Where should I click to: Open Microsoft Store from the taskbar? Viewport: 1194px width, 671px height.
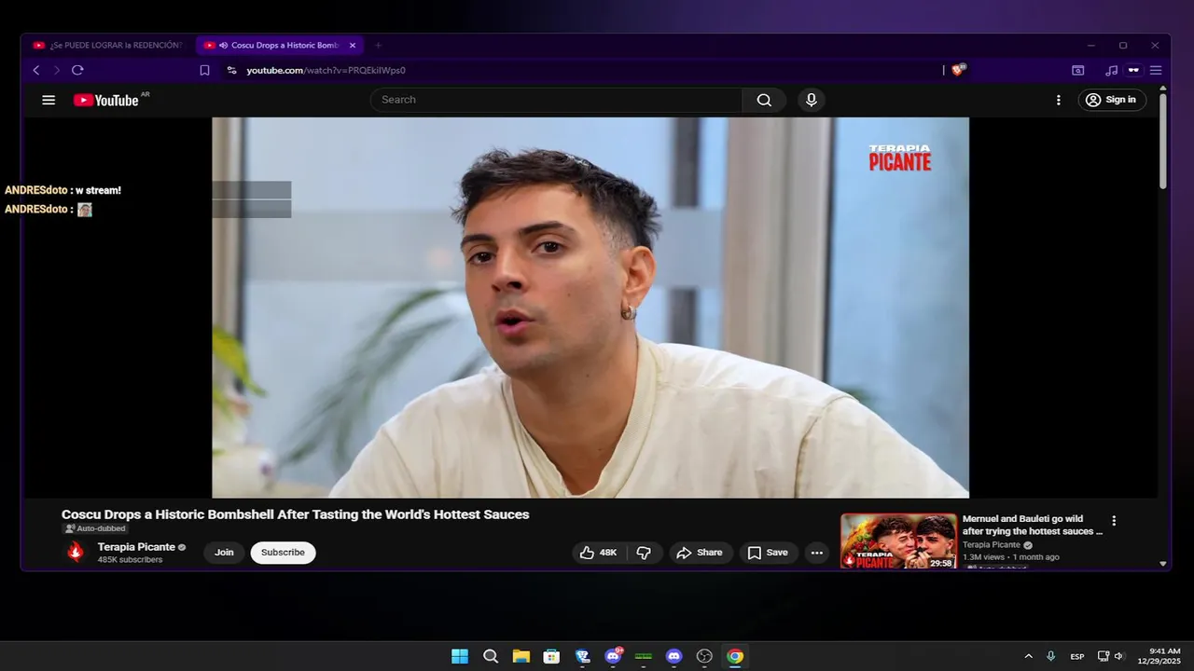pos(551,656)
